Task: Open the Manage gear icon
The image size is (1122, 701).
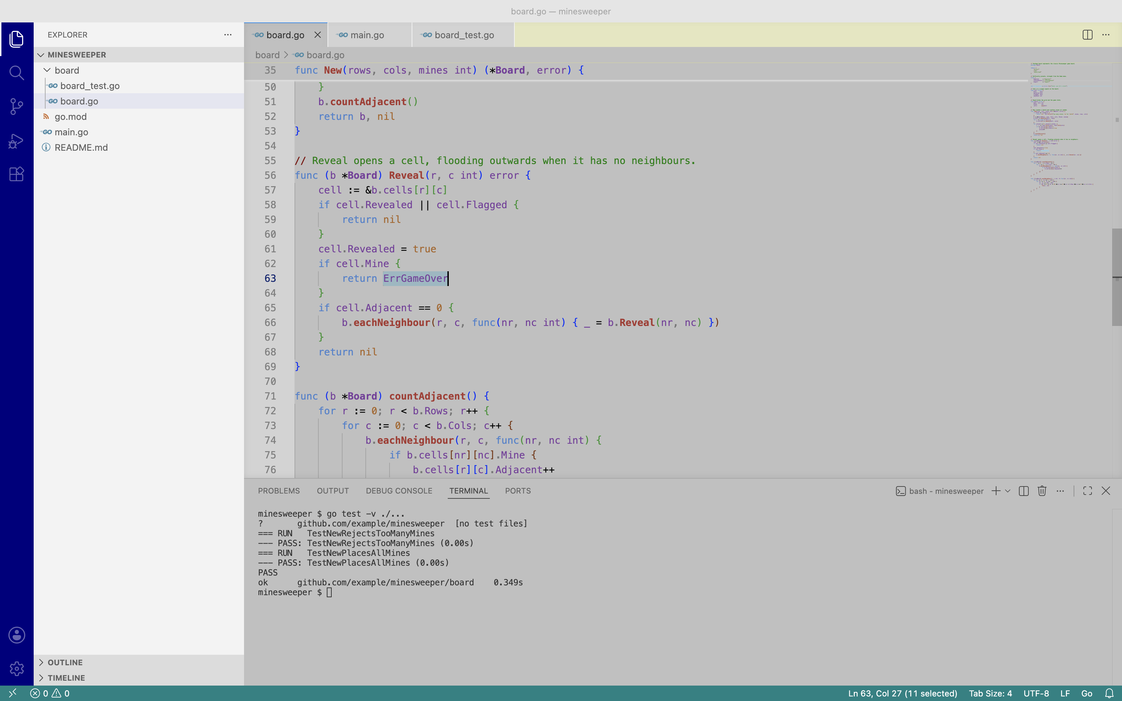Action: (17, 668)
